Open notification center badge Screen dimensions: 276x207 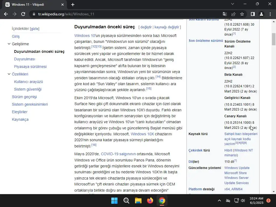(x=268, y=201)
